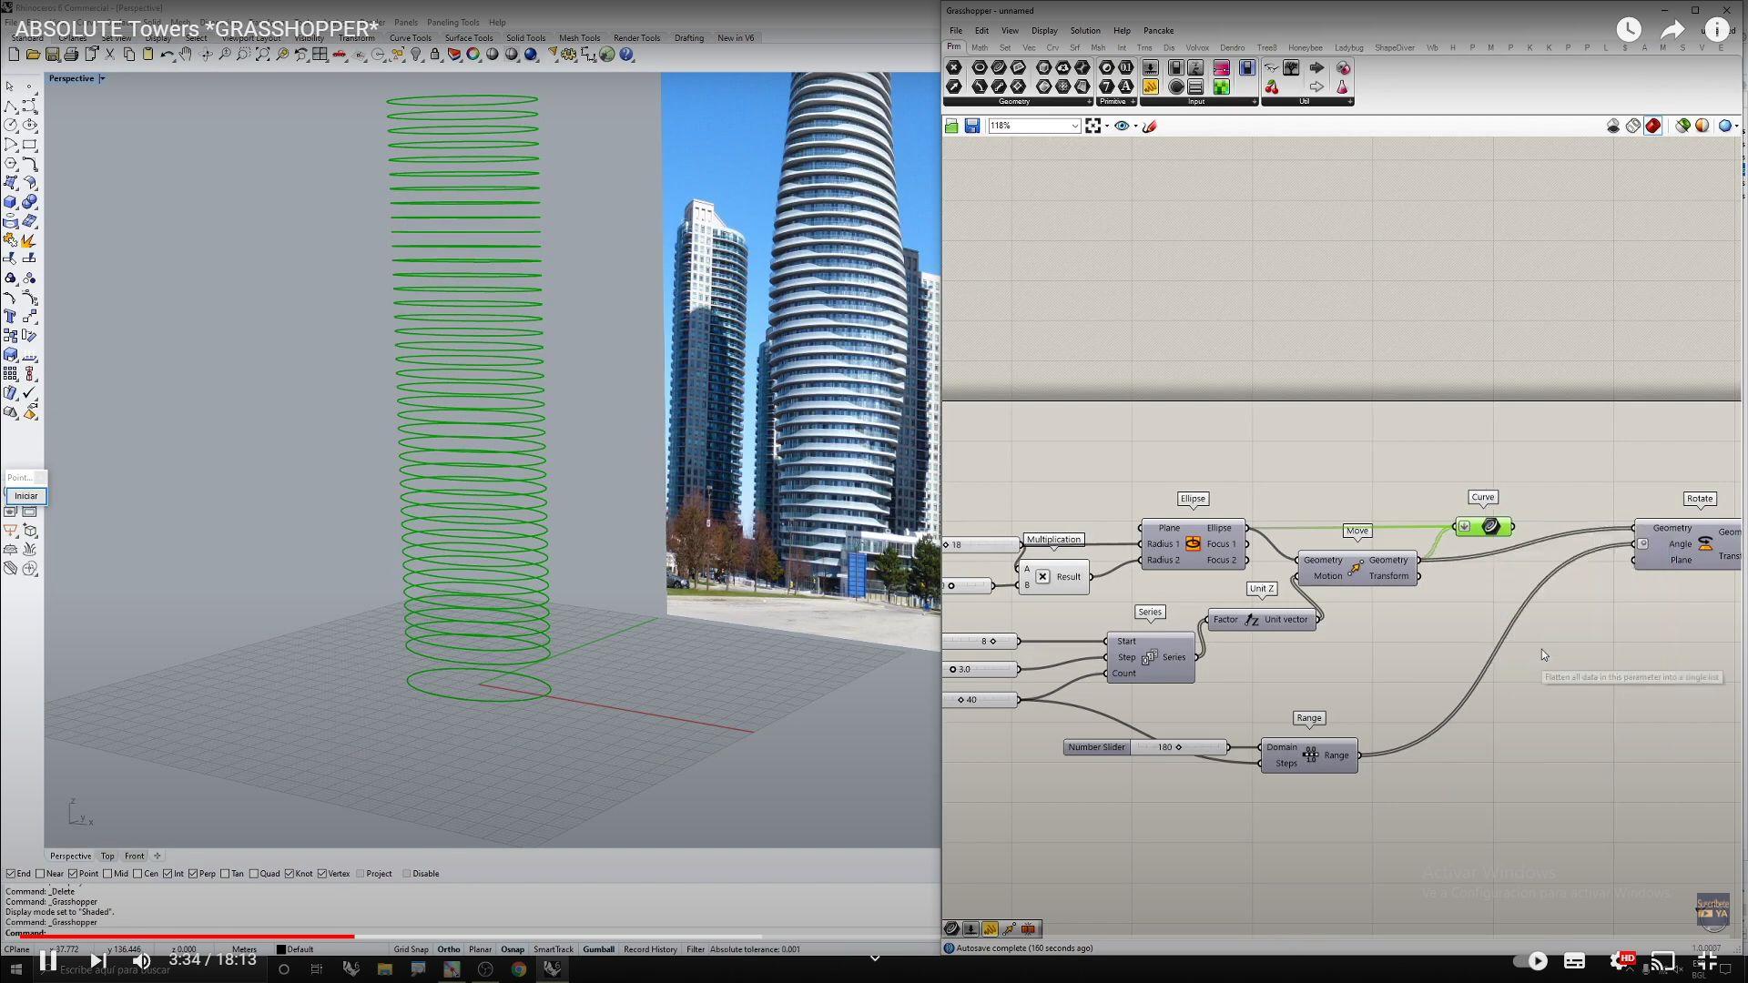This screenshot has height=983, width=1748.
Task: Toggle the End osnap checkbox
Action: [x=11, y=874]
